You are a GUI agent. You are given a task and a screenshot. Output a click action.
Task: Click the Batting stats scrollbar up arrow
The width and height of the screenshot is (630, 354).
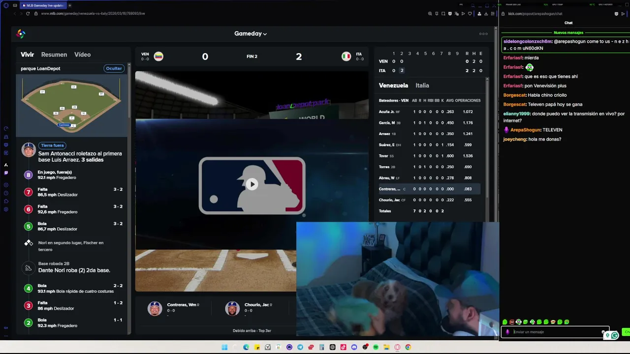pos(487,79)
